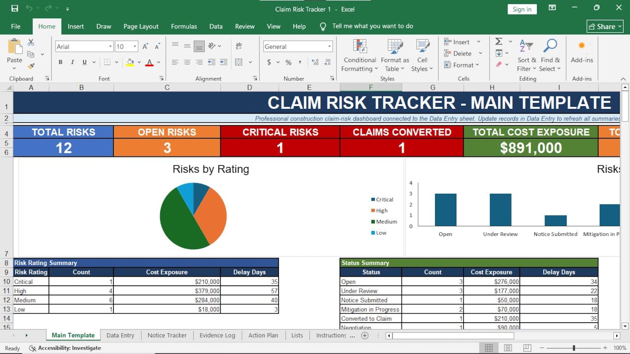Open the General number format dropdown
This screenshot has height=354, width=630.
(x=329, y=46)
